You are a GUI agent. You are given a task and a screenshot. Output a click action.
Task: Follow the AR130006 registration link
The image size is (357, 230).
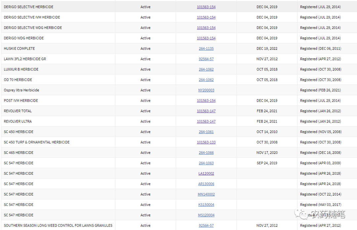(206, 184)
